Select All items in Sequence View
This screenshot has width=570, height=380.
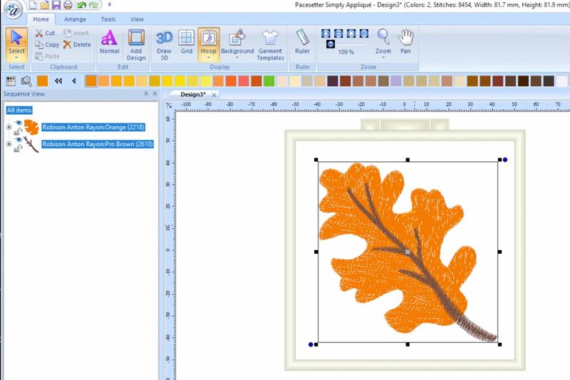point(19,110)
